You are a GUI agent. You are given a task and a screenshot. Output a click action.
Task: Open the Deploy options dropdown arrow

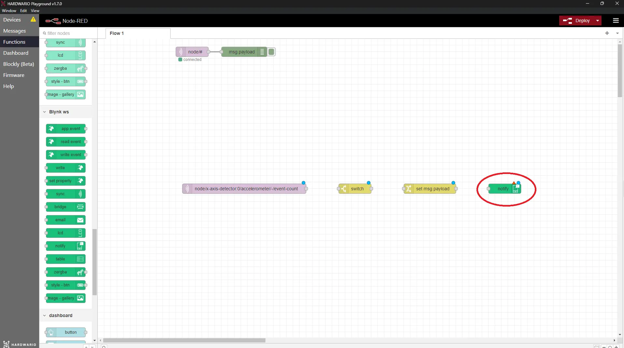[598, 21]
